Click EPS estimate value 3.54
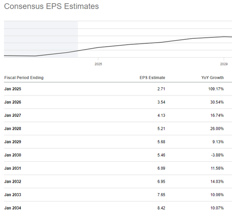Viewport: 232px width, 215px height. (x=161, y=102)
